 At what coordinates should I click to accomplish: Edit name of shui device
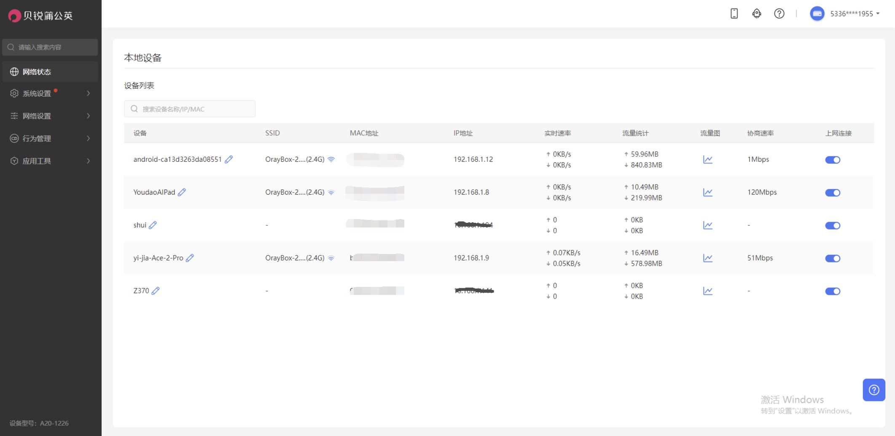[153, 225]
